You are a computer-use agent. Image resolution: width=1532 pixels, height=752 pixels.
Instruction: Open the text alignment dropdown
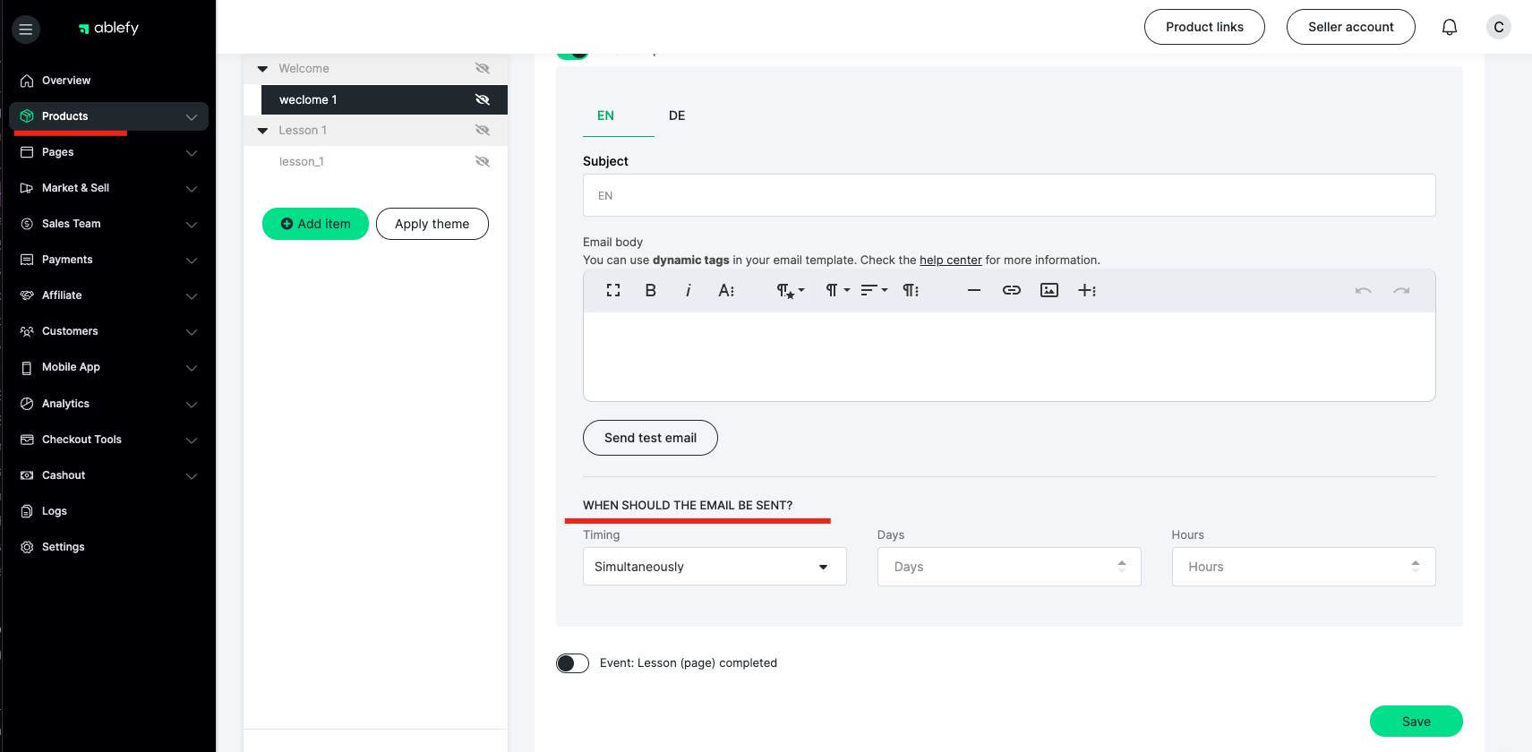point(874,290)
